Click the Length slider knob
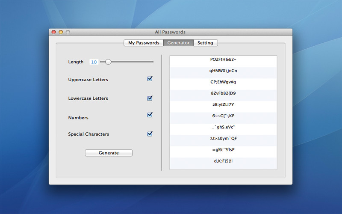 point(108,62)
